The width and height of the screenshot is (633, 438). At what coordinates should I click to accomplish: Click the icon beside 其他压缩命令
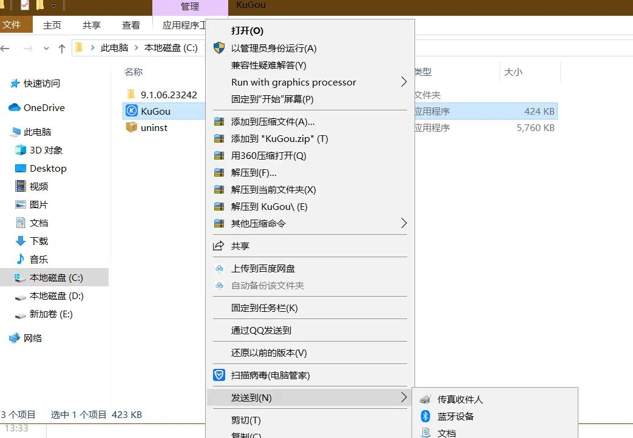219,223
